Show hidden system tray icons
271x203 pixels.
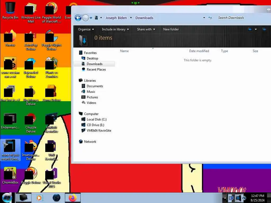pyautogui.click(x=225, y=198)
